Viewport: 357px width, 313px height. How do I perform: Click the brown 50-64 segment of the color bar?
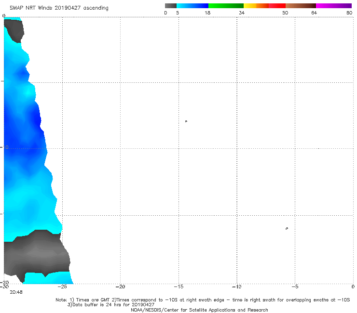coord(301,6)
